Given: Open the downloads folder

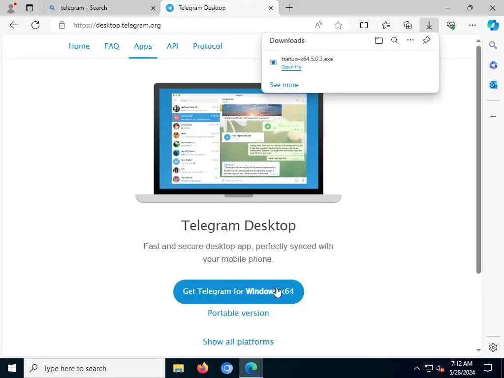Looking at the screenshot, I should tap(378, 40).
